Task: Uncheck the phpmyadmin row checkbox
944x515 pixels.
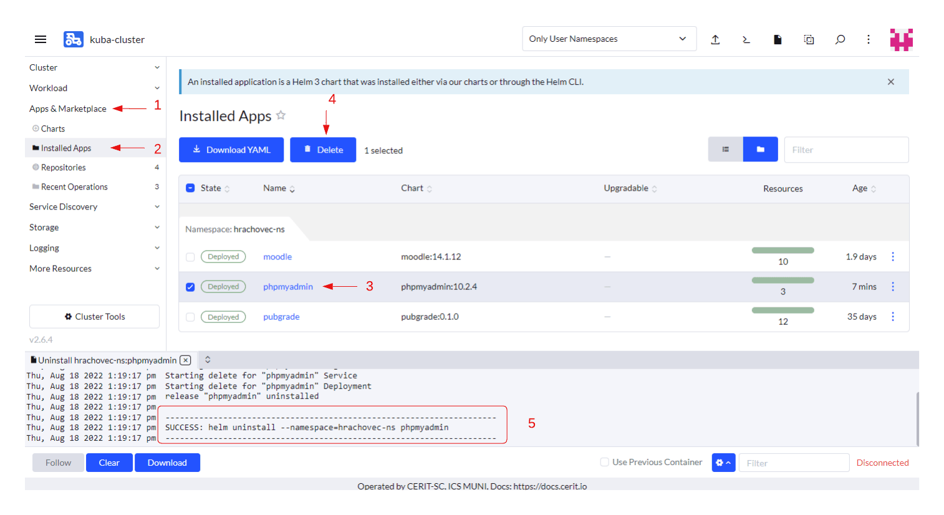Action: click(x=190, y=287)
